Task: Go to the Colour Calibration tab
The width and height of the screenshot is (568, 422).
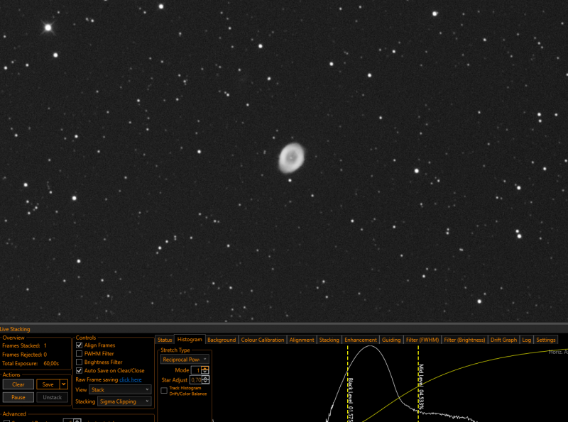Action: 263,340
